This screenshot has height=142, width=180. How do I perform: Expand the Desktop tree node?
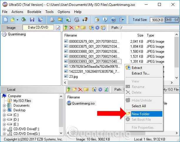tap(4, 110)
